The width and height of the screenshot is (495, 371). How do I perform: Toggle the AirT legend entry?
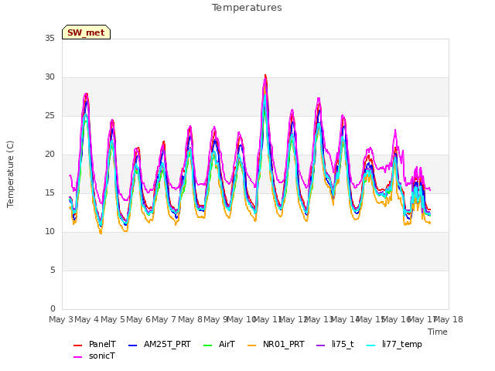tap(220, 344)
